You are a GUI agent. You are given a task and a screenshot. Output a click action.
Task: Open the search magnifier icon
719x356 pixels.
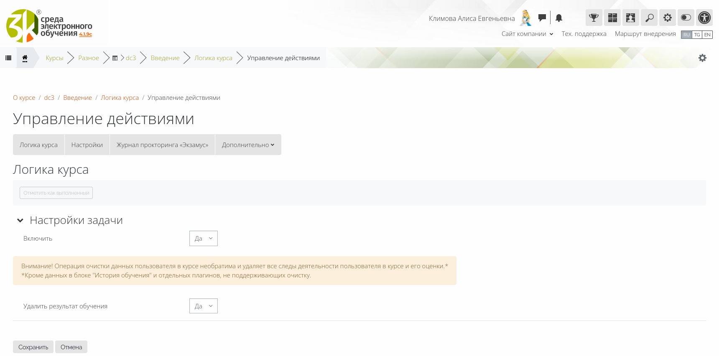649,18
